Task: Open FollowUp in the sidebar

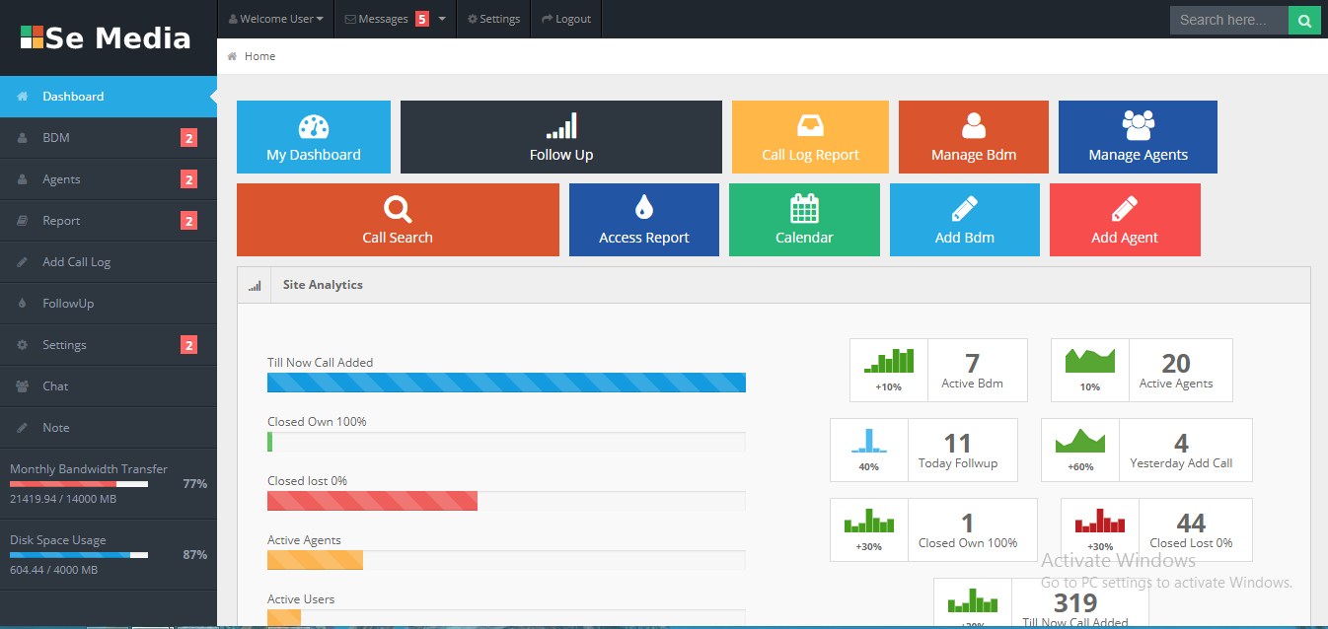Action: coord(109,304)
